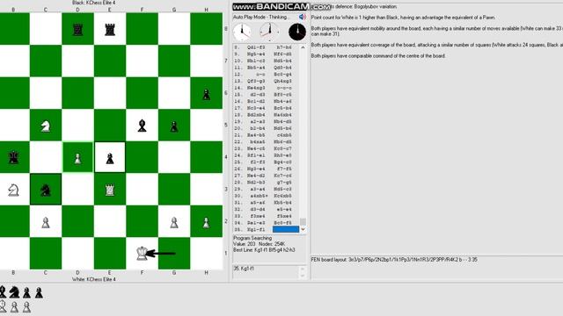This screenshot has width=563, height=316.
Task: Select the white knight on c5
Action: [46, 126]
